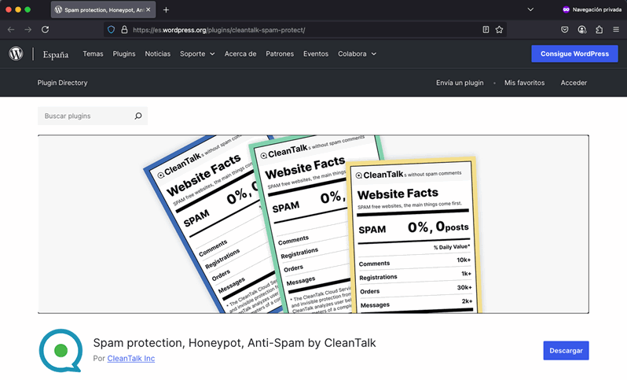Open Mis favoritos link
This screenshot has width=627, height=380.
pyautogui.click(x=524, y=83)
